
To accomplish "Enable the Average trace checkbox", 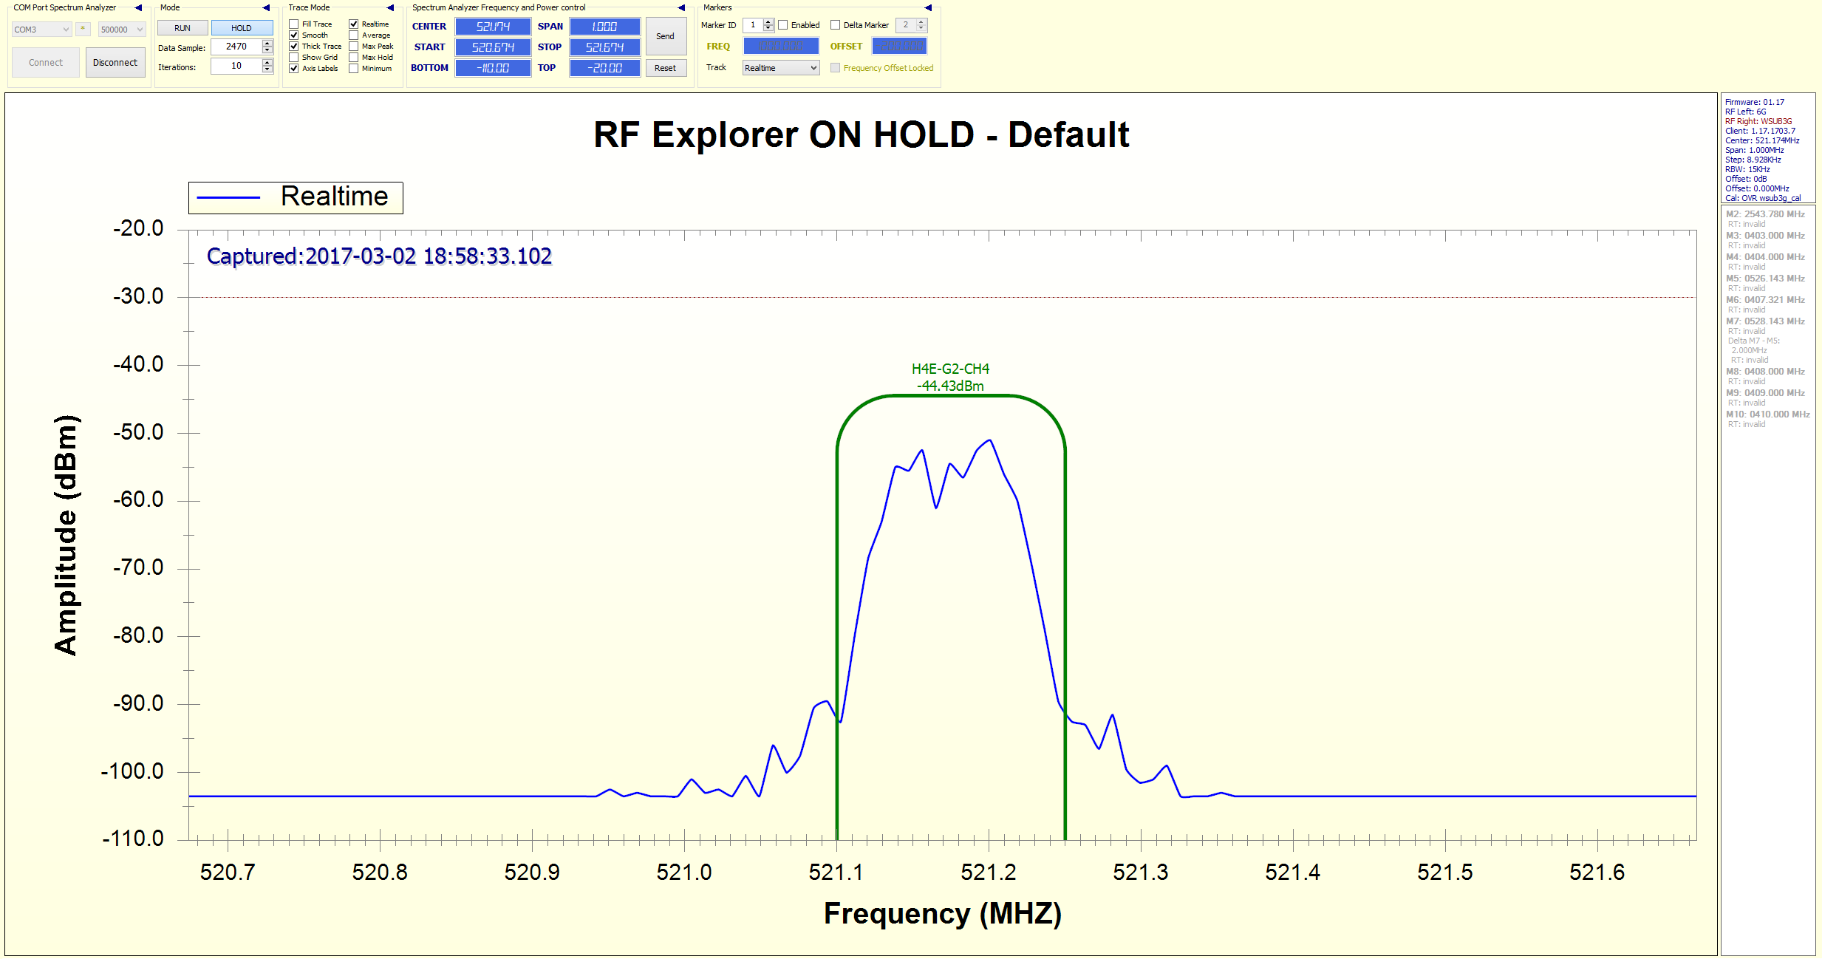I will [x=354, y=35].
